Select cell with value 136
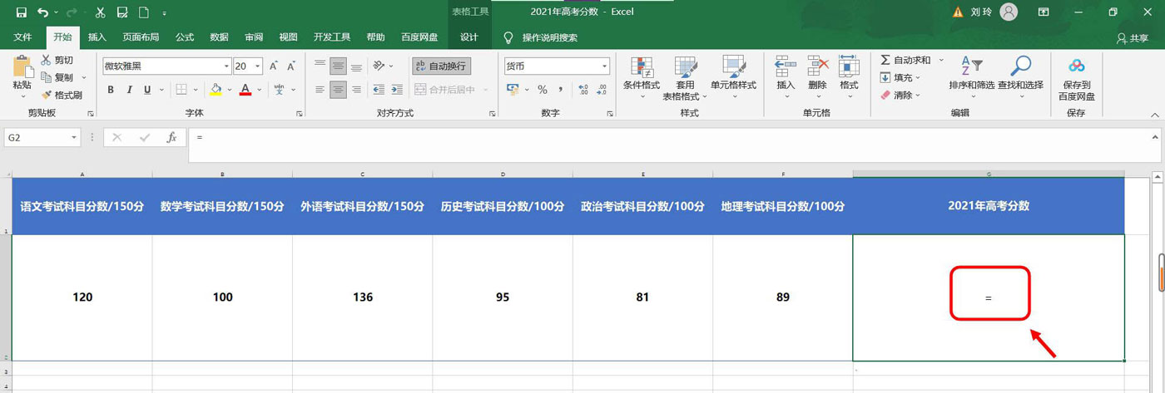Viewport: 1165px width, 393px height. [362, 297]
